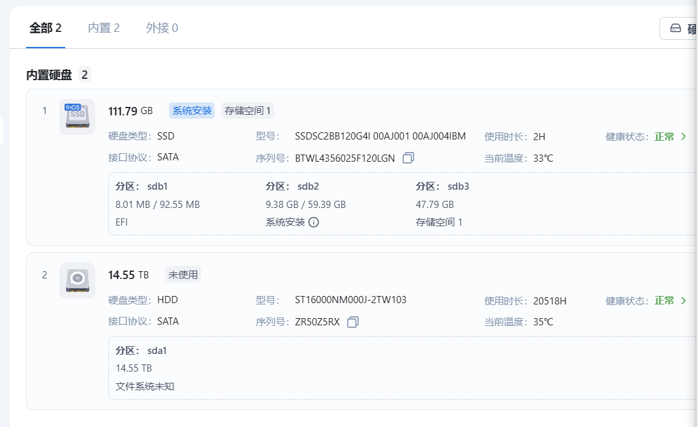Click 硬盘类型 value SSD
Image resolution: width=698 pixels, height=427 pixels.
coord(166,136)
